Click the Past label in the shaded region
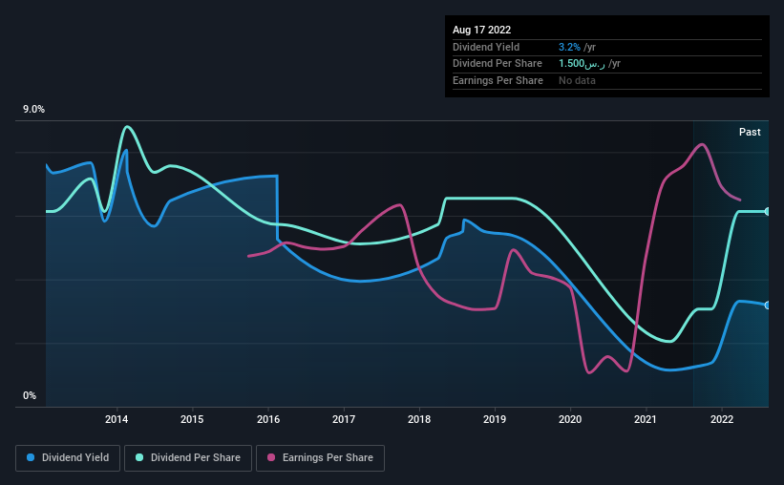784x485 pixels. click(x=750, y=132)
